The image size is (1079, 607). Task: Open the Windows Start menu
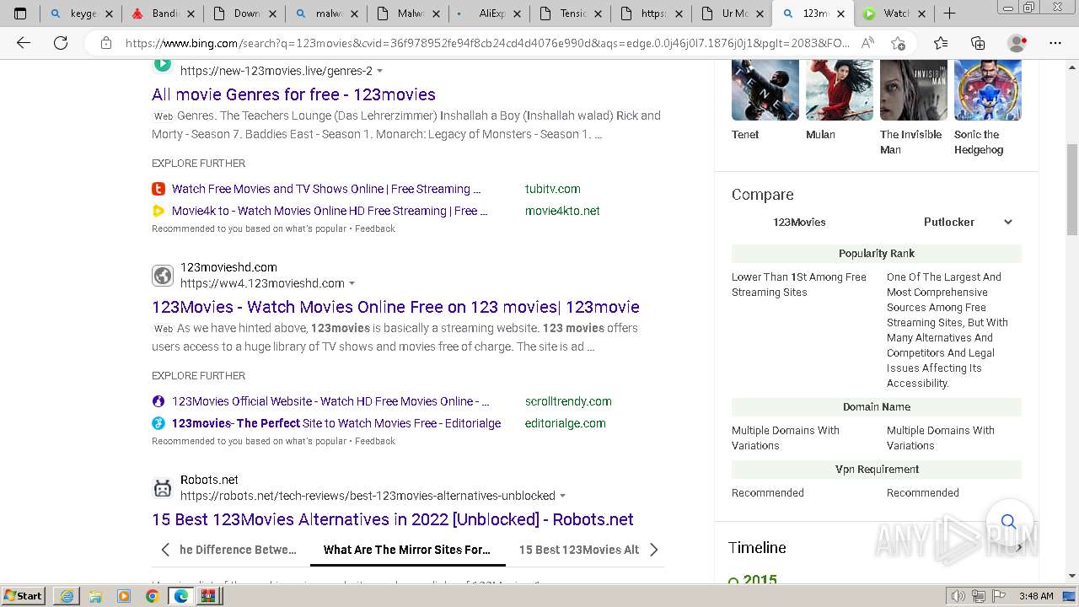coord(23,596)
